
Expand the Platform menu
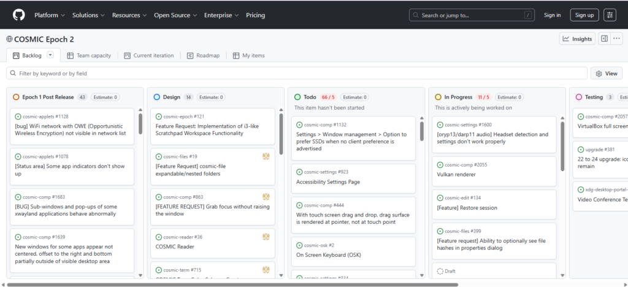tap(49, 15)
